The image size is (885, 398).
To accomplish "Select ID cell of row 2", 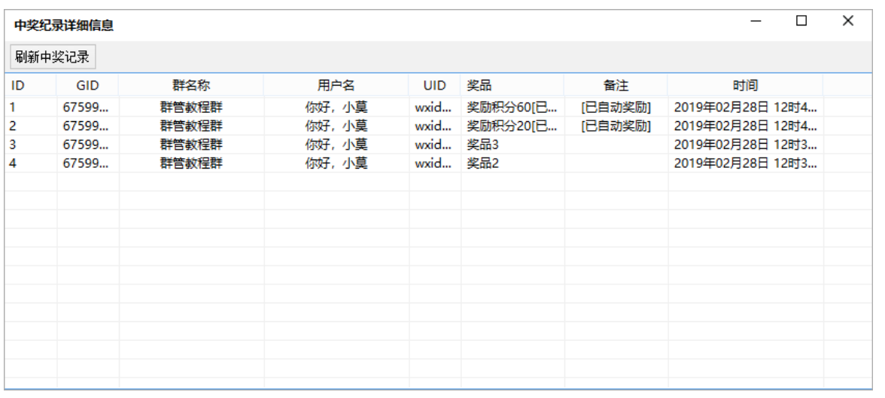I will click(x=31, y=126).
